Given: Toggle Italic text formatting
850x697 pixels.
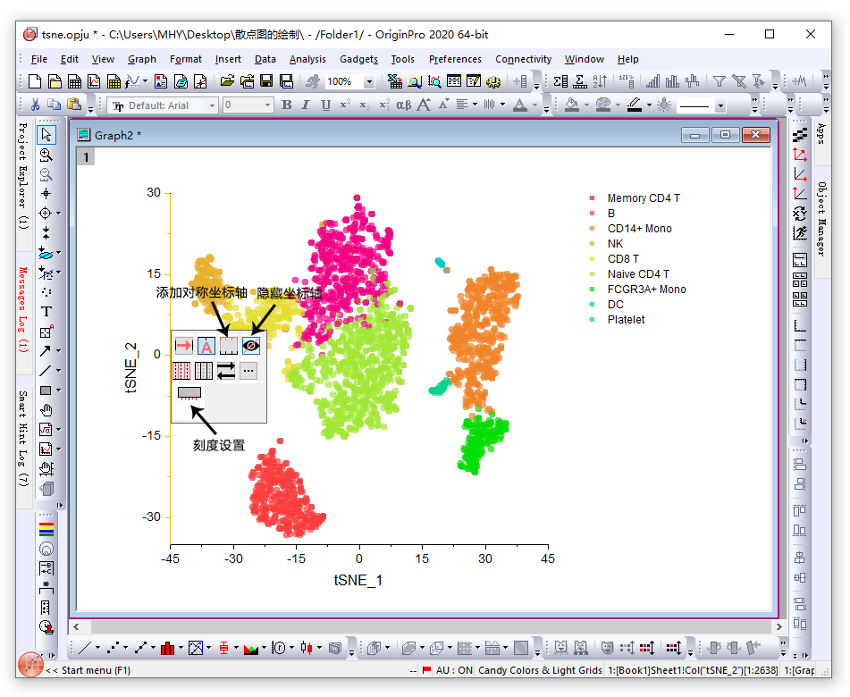Looking at the screenshot, I should click(306, 105).
